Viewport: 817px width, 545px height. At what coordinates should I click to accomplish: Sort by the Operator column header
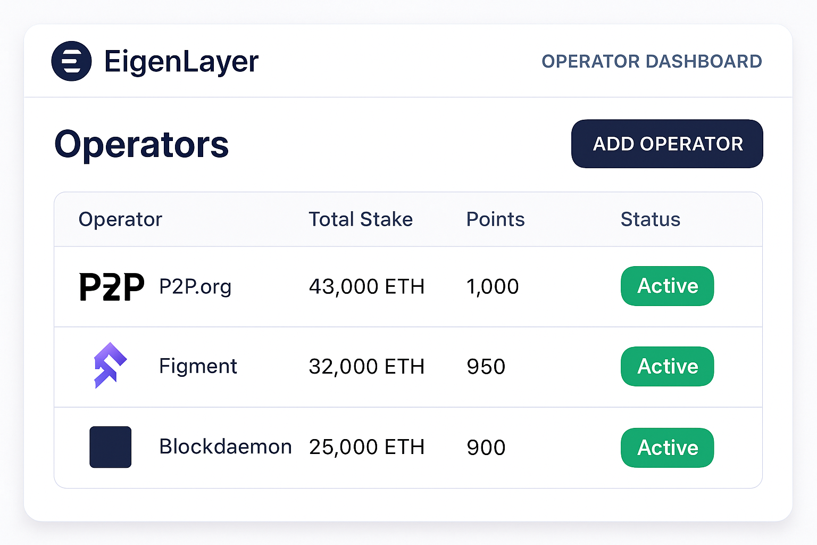pyautogui.click(x=120, y=219)
